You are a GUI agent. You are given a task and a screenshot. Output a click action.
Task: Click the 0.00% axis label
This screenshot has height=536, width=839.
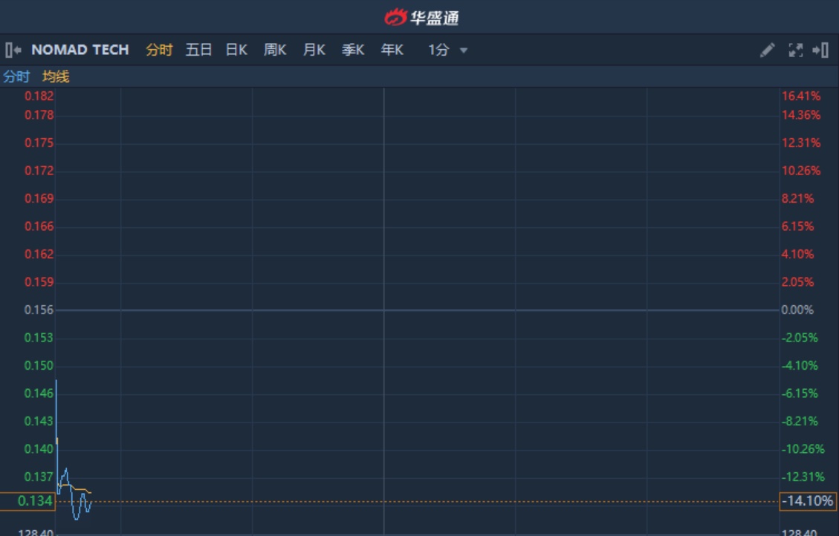[x=797, y=310]
